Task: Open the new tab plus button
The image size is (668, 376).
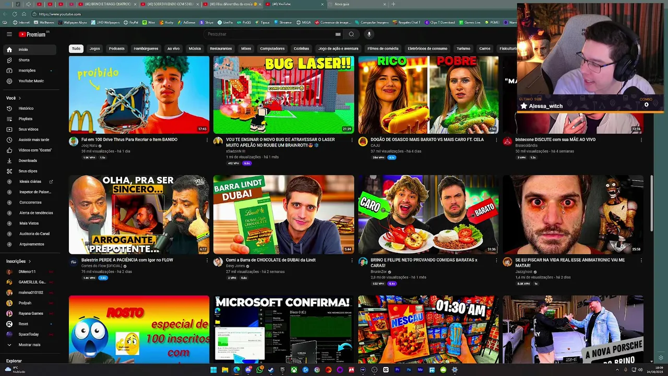Action: (393, 4)
